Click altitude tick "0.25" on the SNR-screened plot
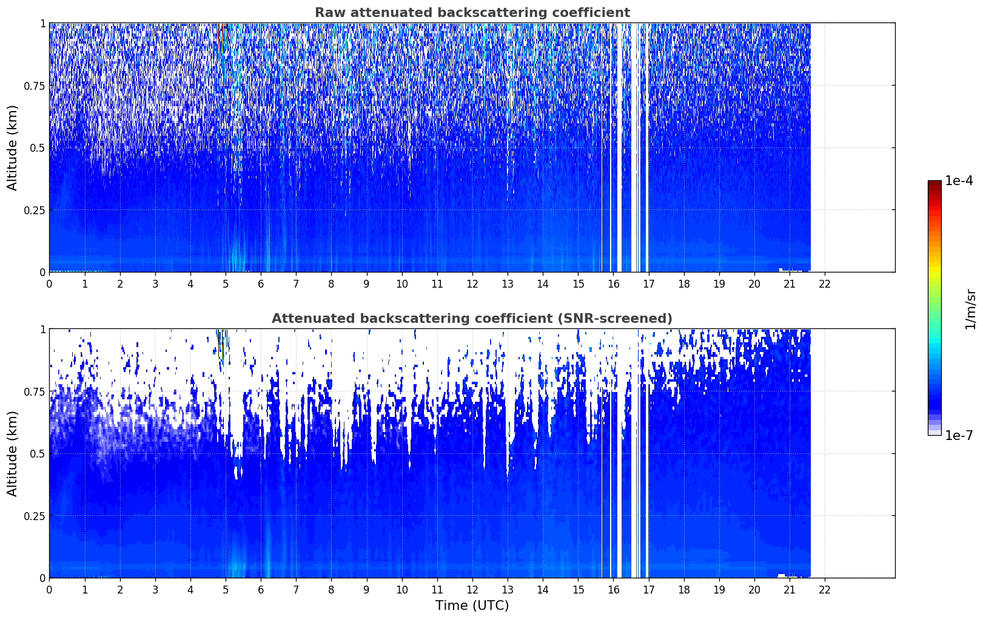This screenshot has height=619, width=983. click(x=35, y=516)
